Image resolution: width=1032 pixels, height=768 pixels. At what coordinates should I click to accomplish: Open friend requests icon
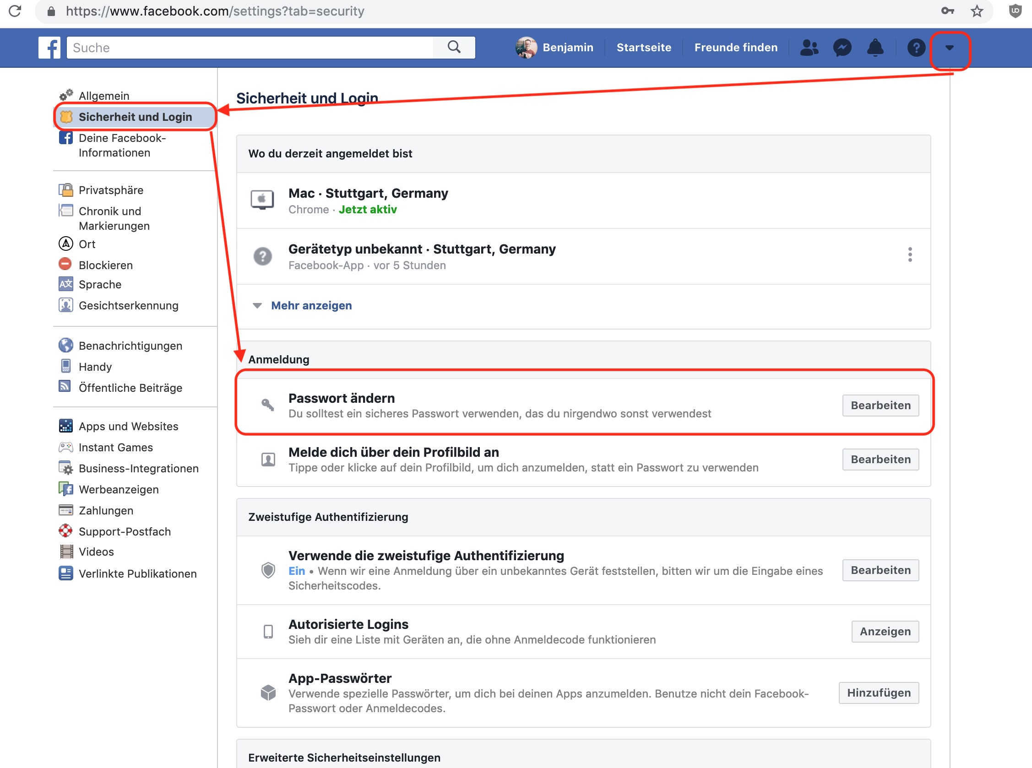pos(809,48)
